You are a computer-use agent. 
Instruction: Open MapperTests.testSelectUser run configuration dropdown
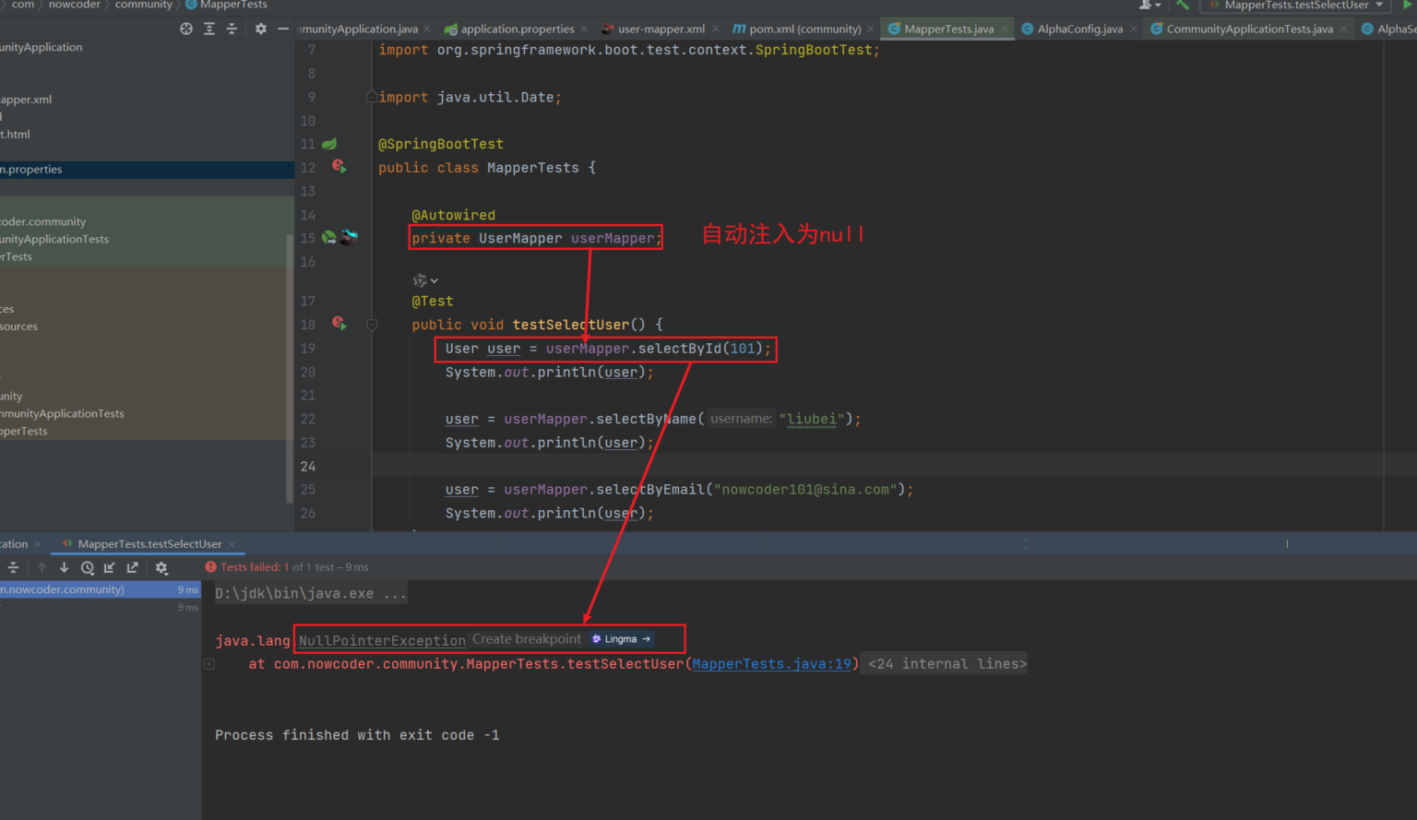[x=1296, y=6]
